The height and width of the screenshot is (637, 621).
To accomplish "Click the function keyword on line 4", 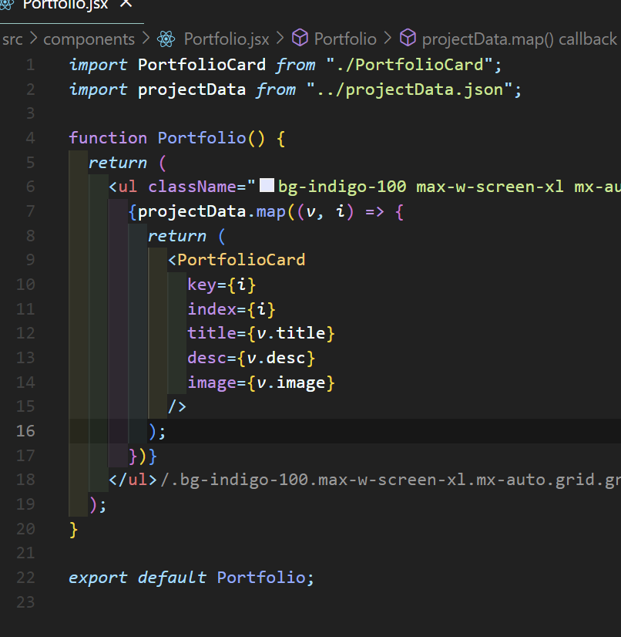I will coord(108,138).
